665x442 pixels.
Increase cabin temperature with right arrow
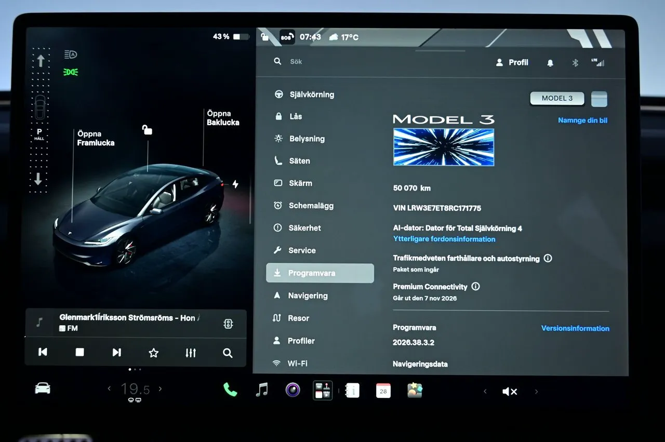(160, 389)
